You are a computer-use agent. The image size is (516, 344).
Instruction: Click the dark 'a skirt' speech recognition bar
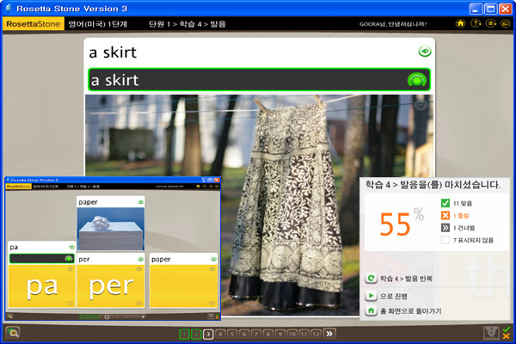[x=259, y=80]
